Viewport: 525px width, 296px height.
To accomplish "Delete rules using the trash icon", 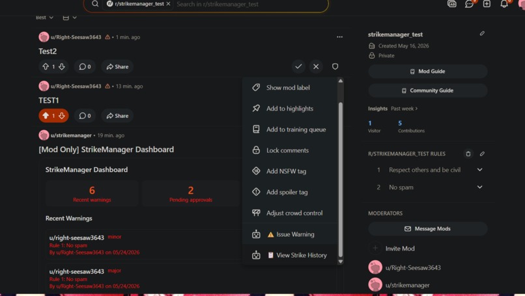I will (x=468, y=154).
